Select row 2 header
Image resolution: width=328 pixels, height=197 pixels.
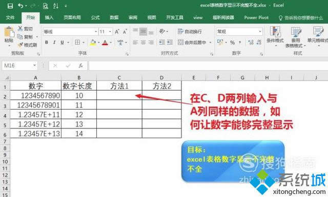(5, 96)
